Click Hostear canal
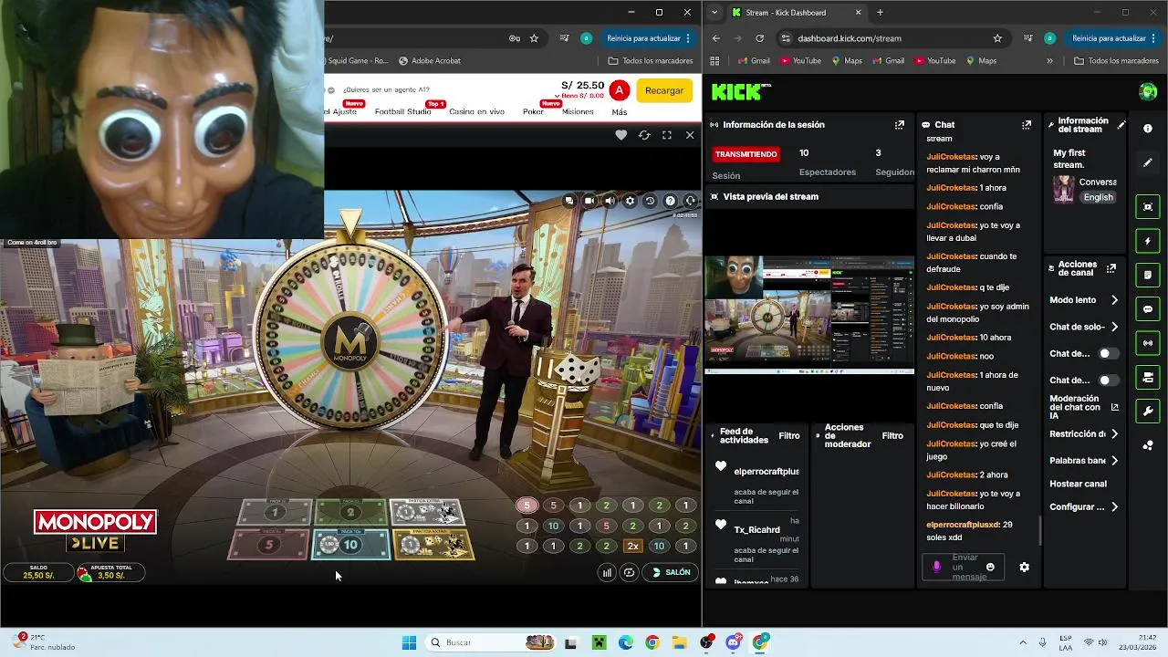The image size is (1168, 657). [x=1078, y=484]
